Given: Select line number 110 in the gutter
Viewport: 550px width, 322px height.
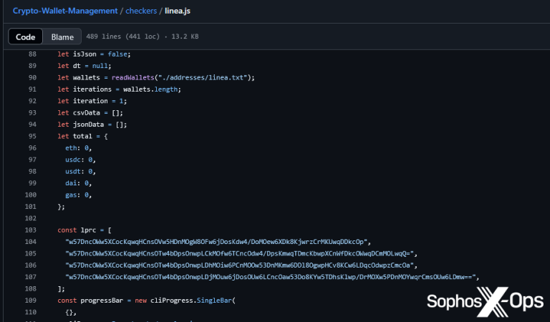Looking at the screenshot, I should point(29,312).
